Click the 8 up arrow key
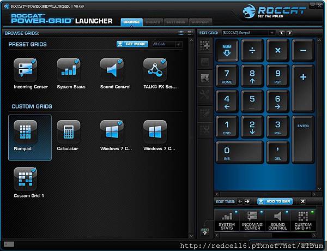Image resolution: width=327 pixels, height=251 pixels. coord(252,76)
